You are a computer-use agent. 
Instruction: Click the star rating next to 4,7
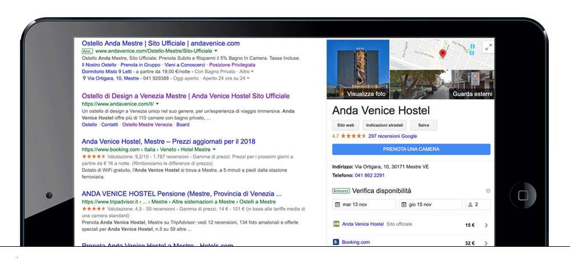tap(353, 136)
